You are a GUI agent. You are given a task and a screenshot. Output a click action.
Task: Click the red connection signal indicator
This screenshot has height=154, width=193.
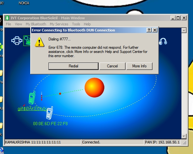[41, 96]
